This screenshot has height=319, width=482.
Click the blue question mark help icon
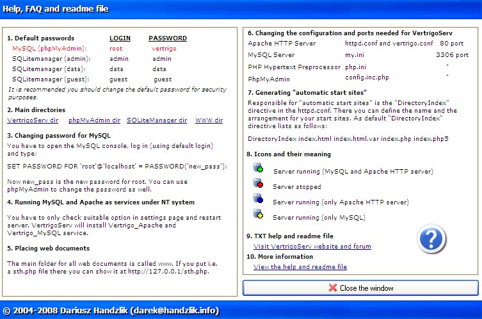(431, 239)
